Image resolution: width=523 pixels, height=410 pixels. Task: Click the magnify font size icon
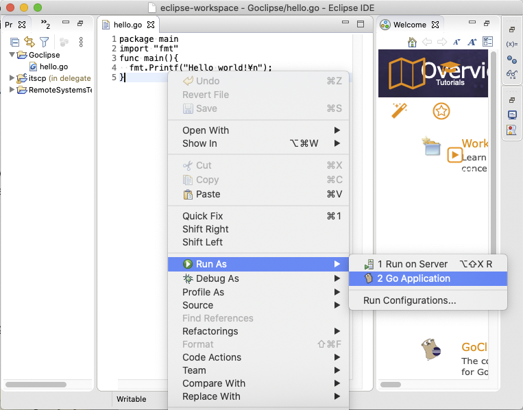[x=472, y=42]
